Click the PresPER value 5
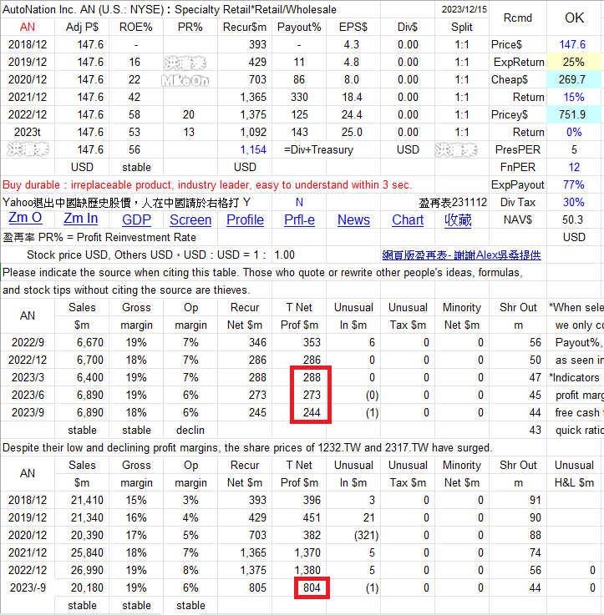Viewport: 604px width, 615px height. click(574, 149)
